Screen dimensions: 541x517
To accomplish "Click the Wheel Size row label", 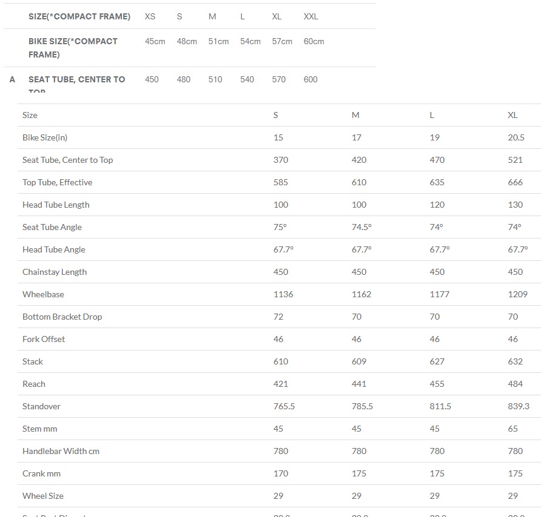I will tap(43, 496).
